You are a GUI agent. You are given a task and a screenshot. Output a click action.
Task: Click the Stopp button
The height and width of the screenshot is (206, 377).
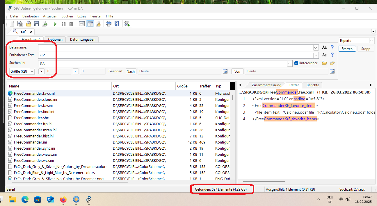coord(366,49)
